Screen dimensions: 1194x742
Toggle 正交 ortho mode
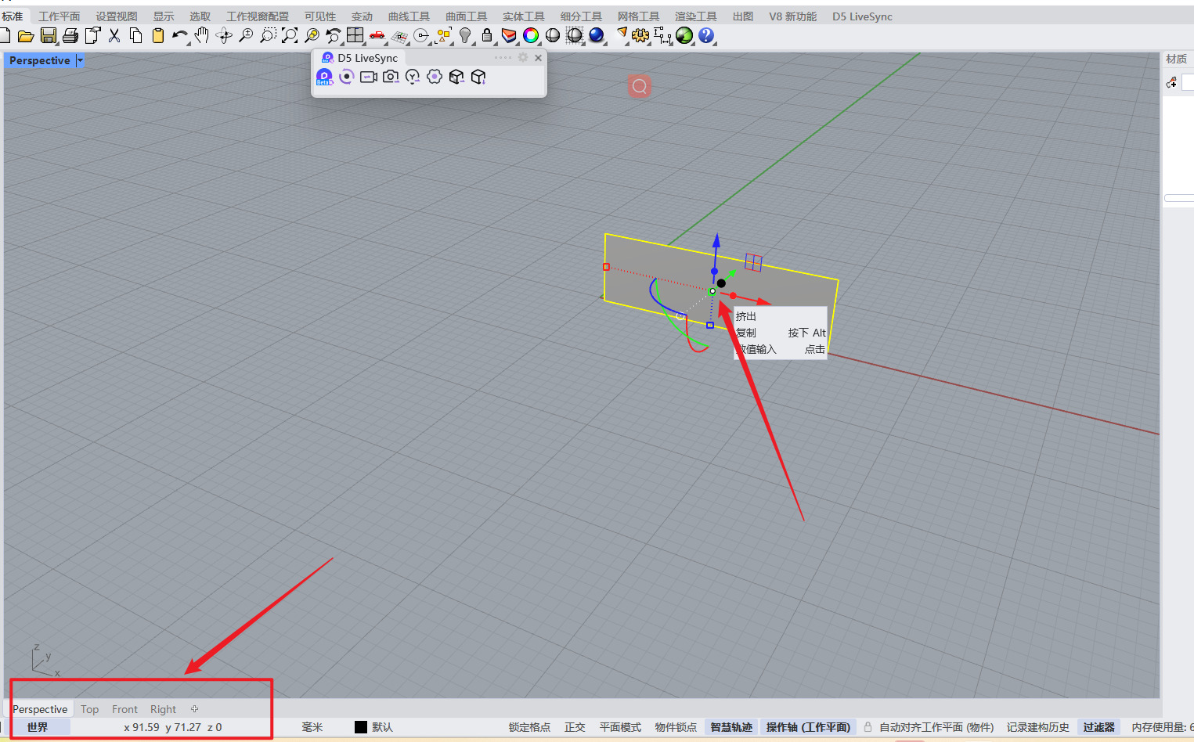coord(575,727)
